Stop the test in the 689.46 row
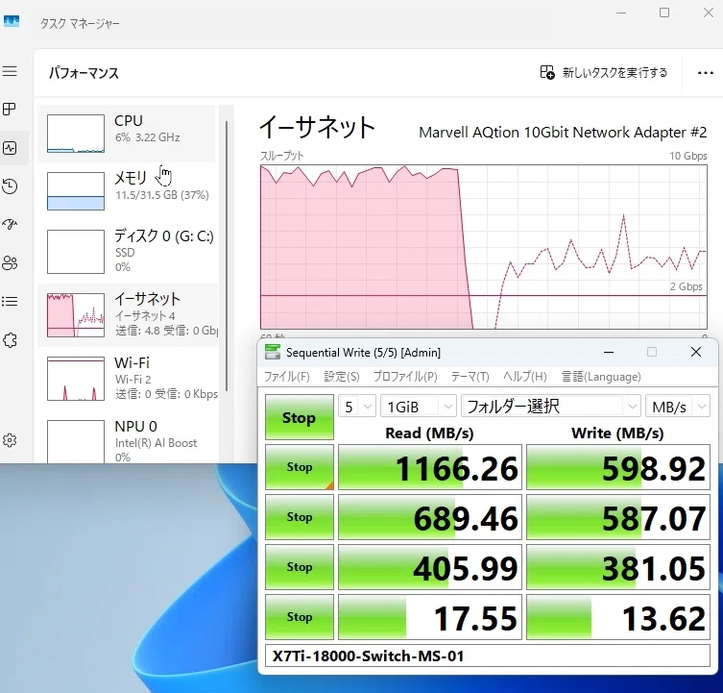This screenshot has width=723, height=693. click(300, 517)
